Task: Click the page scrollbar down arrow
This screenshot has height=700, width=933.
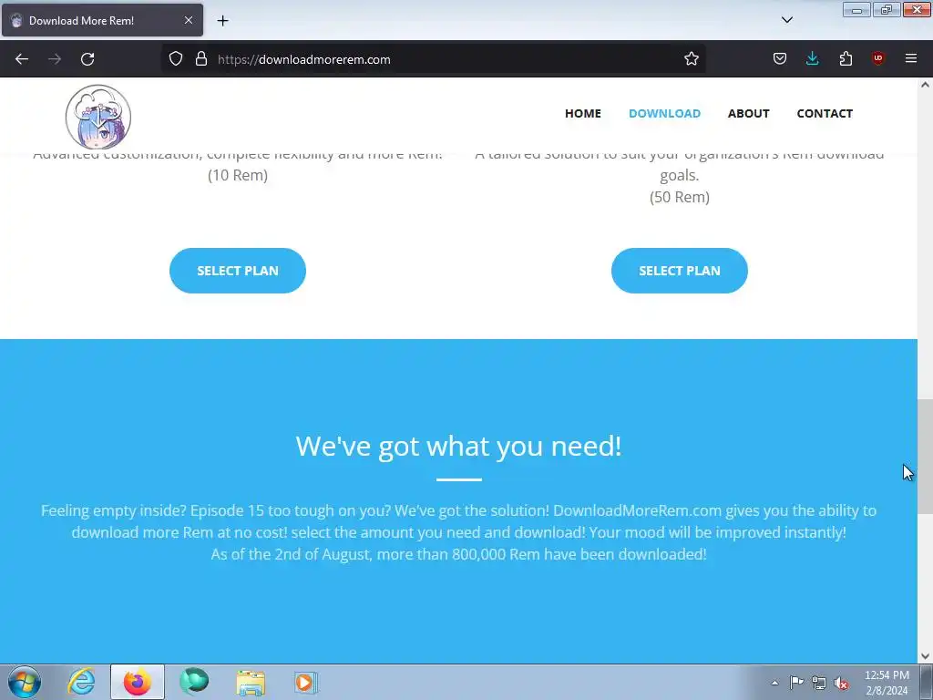Action: point(925,656)
